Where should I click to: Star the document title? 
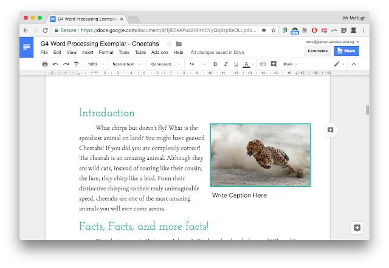coord(169,44)
